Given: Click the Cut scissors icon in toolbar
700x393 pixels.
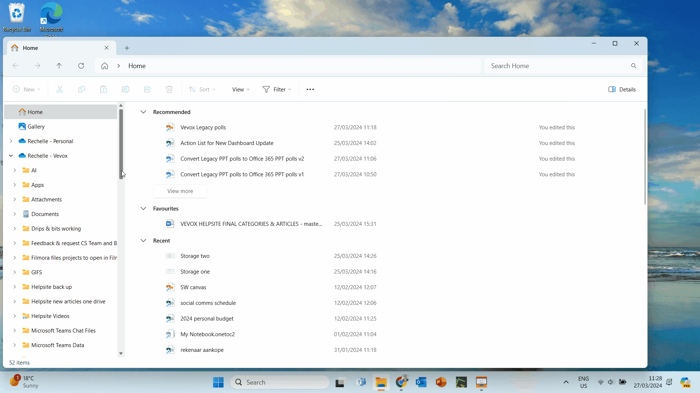Looking at the screenshot, I should click(60, 90).
